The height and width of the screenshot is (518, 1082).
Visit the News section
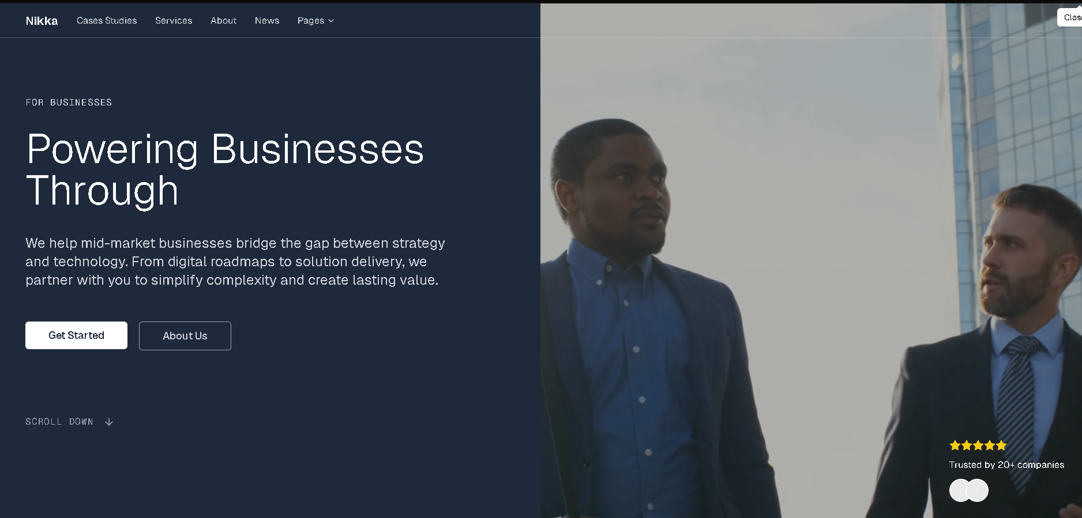(x=267, y=21)
